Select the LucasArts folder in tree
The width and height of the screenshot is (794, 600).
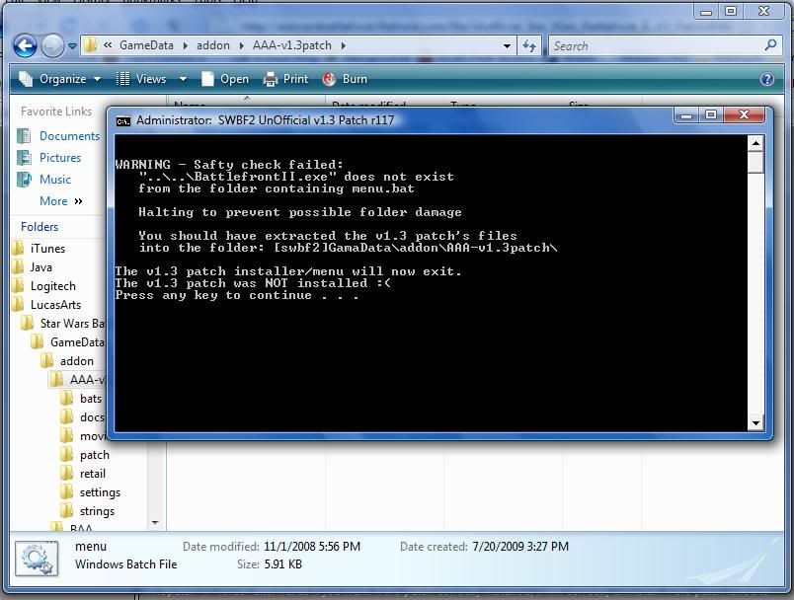(x=55, y=305)
